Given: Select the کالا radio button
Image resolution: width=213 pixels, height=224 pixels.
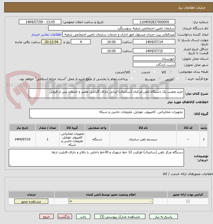Looking at the screenshot, I should tap(170, 72).
